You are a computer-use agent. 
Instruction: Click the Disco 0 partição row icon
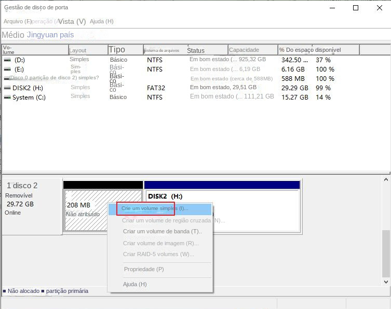tap(6, 78)
